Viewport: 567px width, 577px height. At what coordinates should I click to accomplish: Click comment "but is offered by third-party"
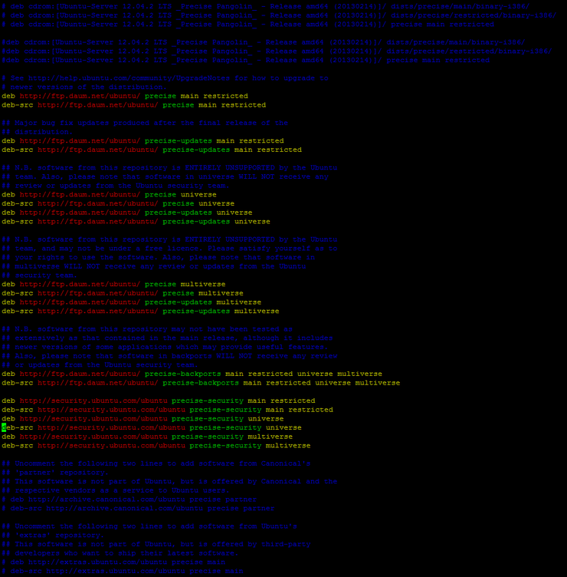[156, 545]
